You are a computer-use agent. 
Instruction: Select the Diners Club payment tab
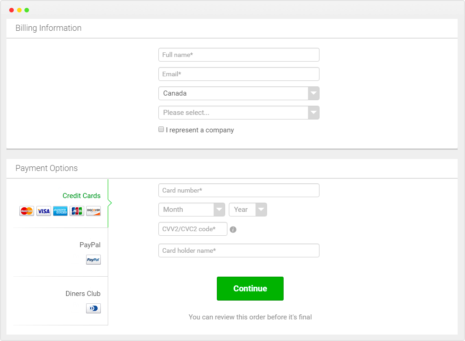point(60,301)
